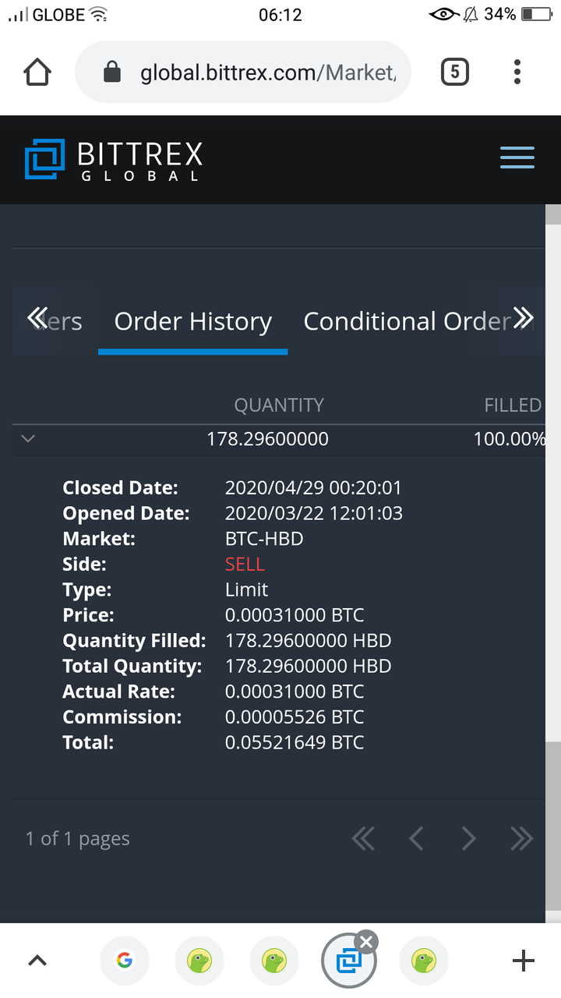Add a new browser tab with plus
561x998 pixels.
523,961
